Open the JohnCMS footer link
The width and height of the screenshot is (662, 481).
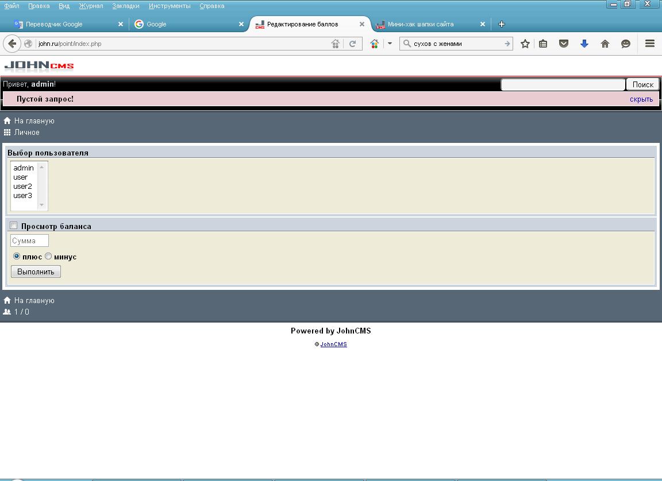(x=333, y=344)
